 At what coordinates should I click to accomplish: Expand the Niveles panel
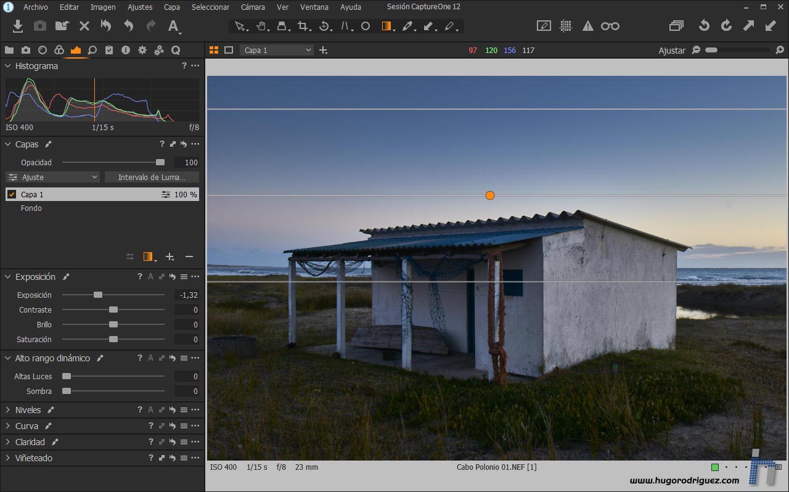point(28,410)
